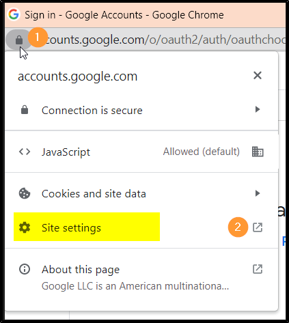Screen dimensions: 289x323
Task: Close the accounts.google.com site info popup
Action: point(258,75)
